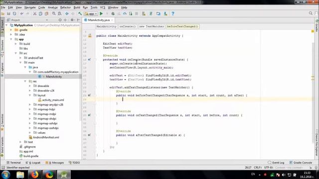Hide the Project panel with the hide icon
This screenshot has height=179, width=319.
coord(79,20)
